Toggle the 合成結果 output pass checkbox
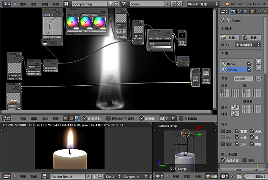Screen dimensions: 268x180 click(x=222, y=160)
